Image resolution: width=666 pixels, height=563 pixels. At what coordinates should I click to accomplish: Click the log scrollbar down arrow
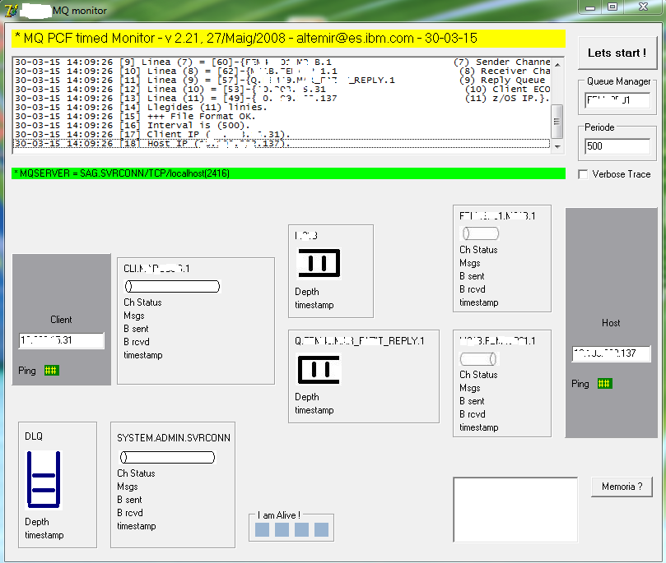[x=557, y=146]
